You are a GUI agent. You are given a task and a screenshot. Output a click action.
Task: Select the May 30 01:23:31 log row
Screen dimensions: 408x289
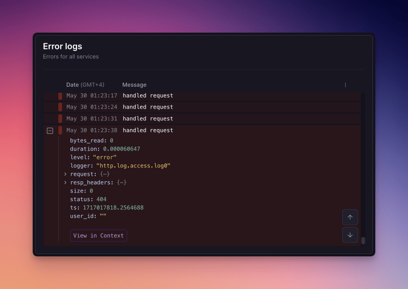coord(202,118)
